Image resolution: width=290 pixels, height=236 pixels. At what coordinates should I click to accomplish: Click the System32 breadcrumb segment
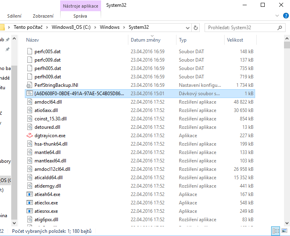coord(139,27)
